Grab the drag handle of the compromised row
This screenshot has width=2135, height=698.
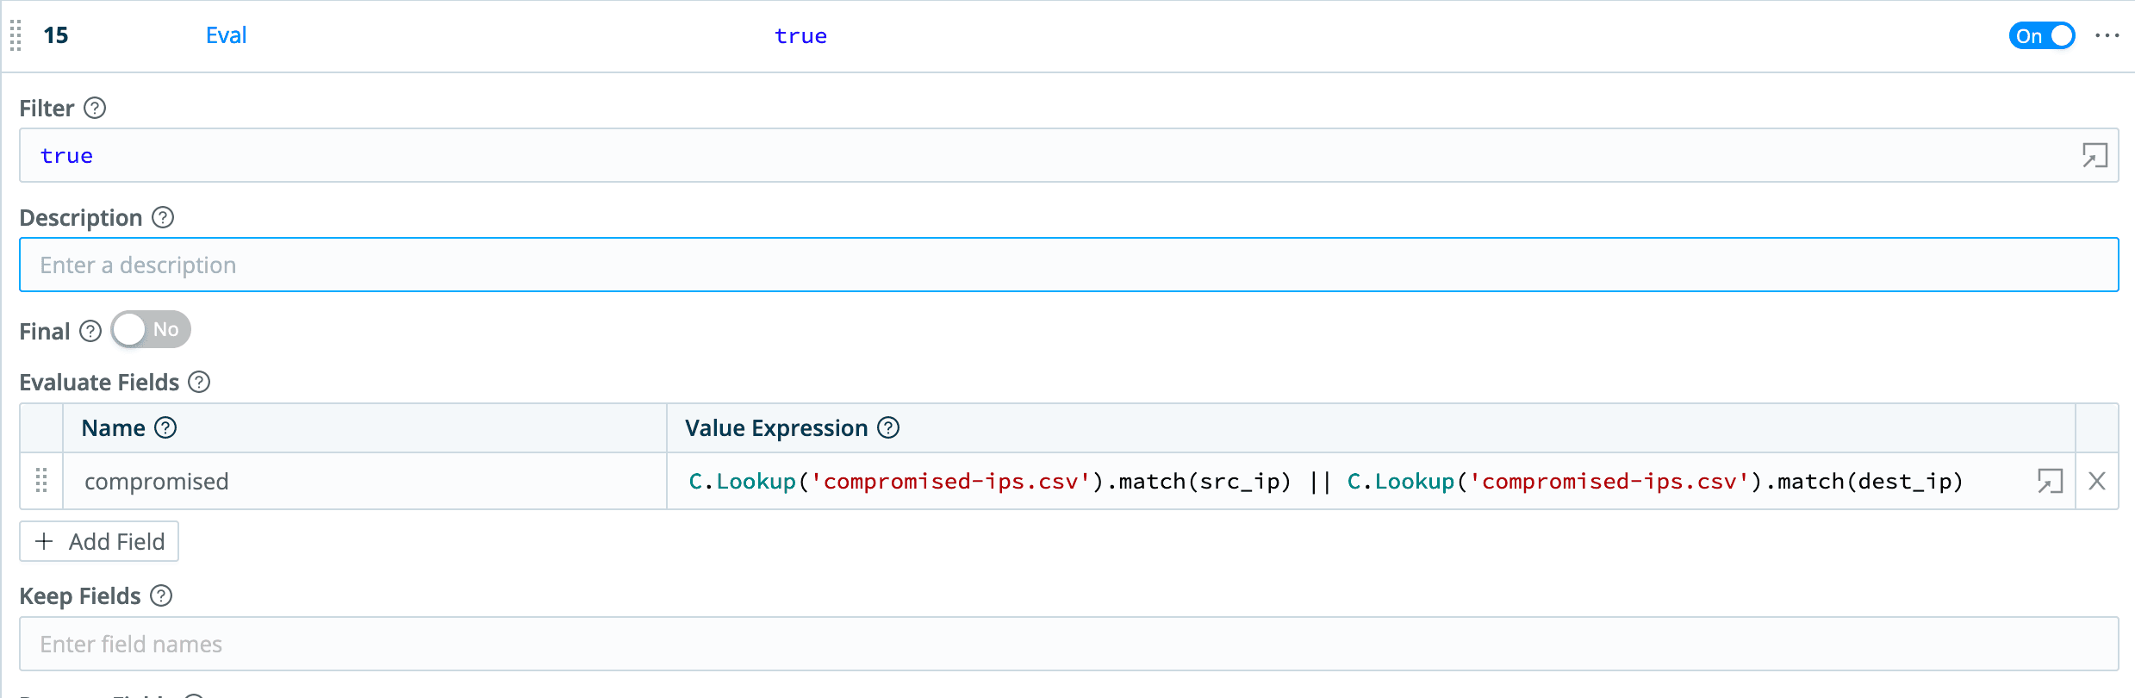click(x=41, y=481)
